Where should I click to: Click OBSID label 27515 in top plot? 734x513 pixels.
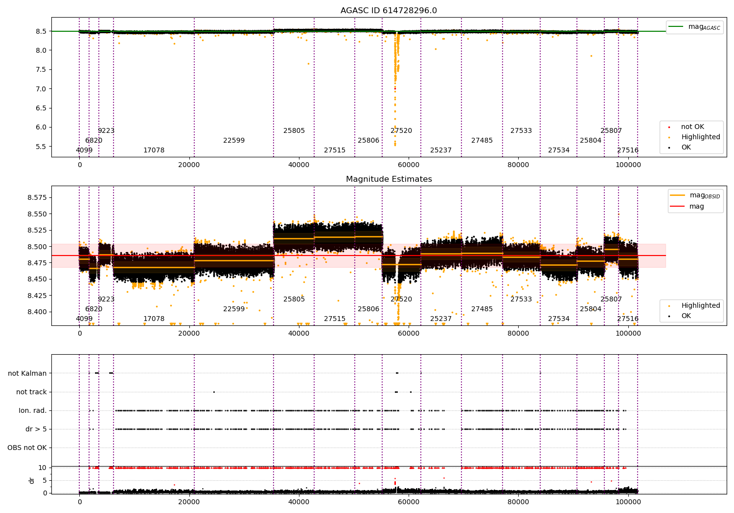click(x=335, y=150)
